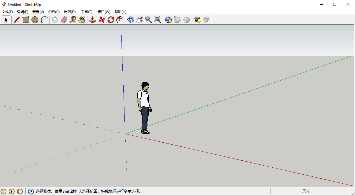Open the 查看(V) menu
Image resolution: width=355 pixels, height=195 pixels.
pyautogui.click(x=38, y=12)
